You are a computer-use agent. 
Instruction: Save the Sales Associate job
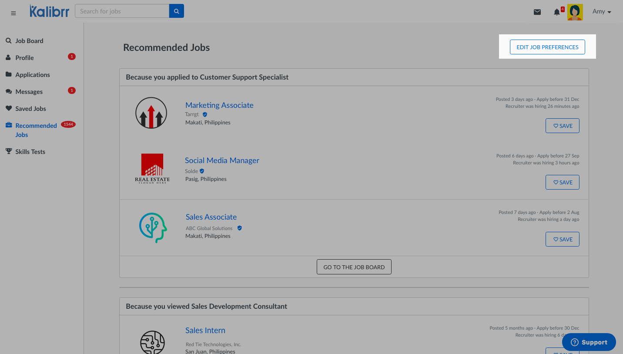pyautogui.click(x=562, y=239)
